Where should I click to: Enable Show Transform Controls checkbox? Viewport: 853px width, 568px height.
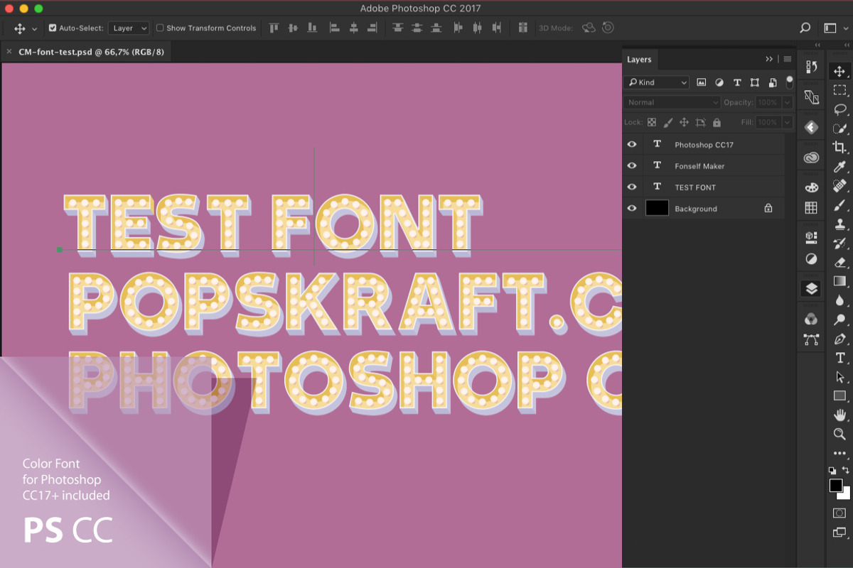tap(160, 28)
